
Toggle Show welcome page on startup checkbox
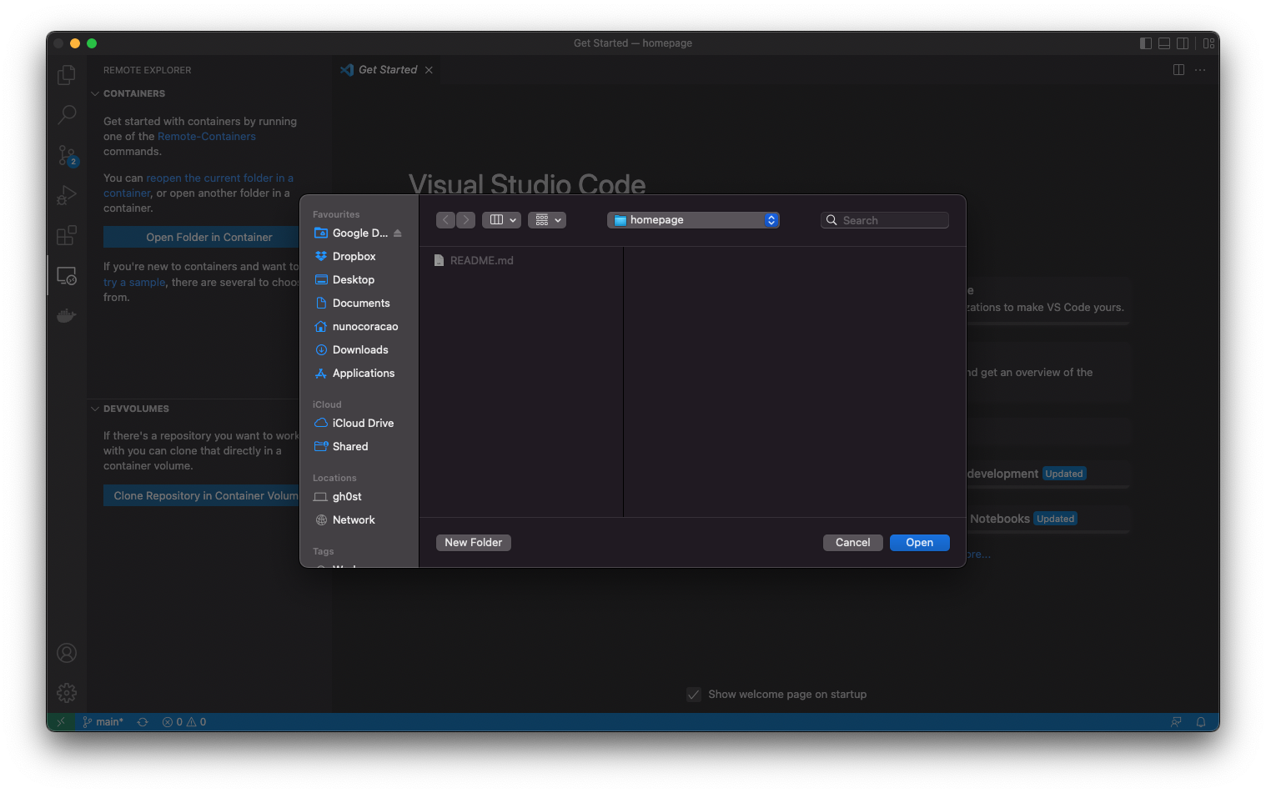pyautogui.click(x=694, y=695)
